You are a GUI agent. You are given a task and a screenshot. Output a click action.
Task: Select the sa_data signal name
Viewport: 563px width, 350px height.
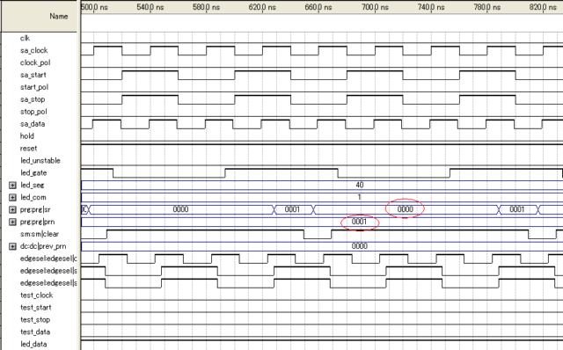tap(33, 124)
